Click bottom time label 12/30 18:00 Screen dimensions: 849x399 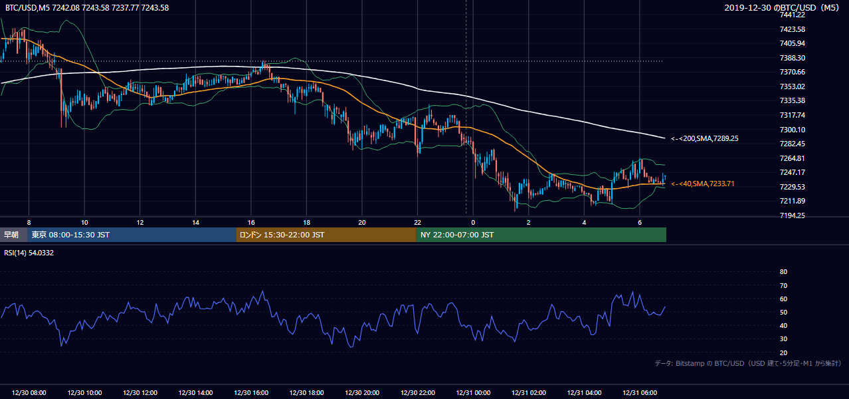[x=307, y=393]
